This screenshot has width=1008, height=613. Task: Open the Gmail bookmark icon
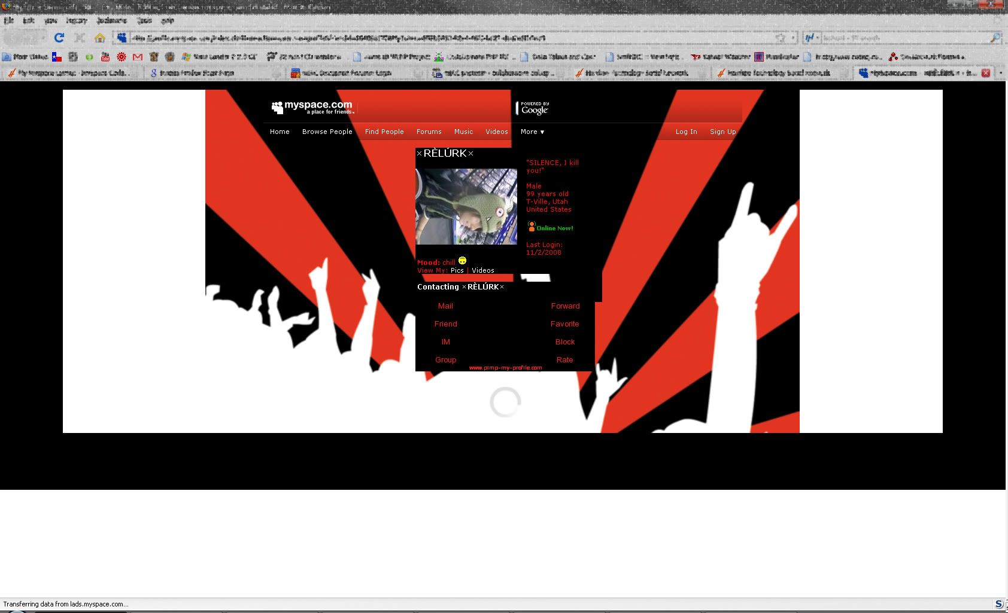coord(138,57)
